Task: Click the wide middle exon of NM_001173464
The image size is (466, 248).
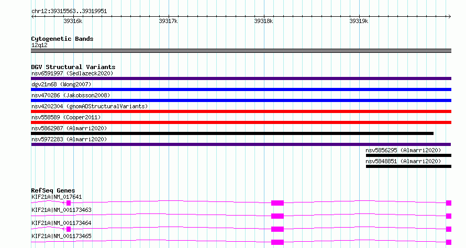Action: 278,229
